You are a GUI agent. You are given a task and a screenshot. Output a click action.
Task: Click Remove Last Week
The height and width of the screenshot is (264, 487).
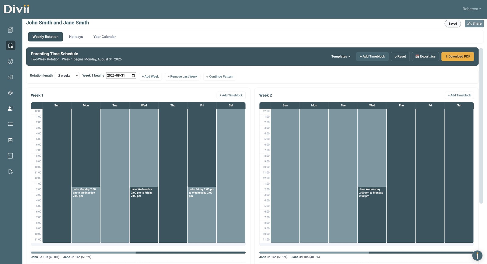[183, 77]
